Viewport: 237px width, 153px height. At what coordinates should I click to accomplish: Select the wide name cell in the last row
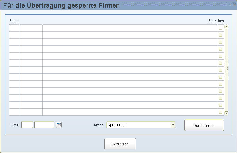(129, 112)
